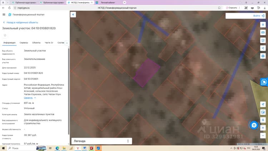
Task: Open browser downloads icon
Action: click(x=264, y=8)
